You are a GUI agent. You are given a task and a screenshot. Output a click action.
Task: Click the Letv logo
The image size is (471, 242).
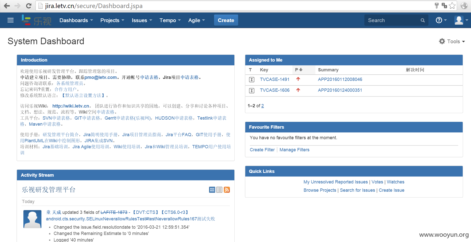tap(36, 20)
